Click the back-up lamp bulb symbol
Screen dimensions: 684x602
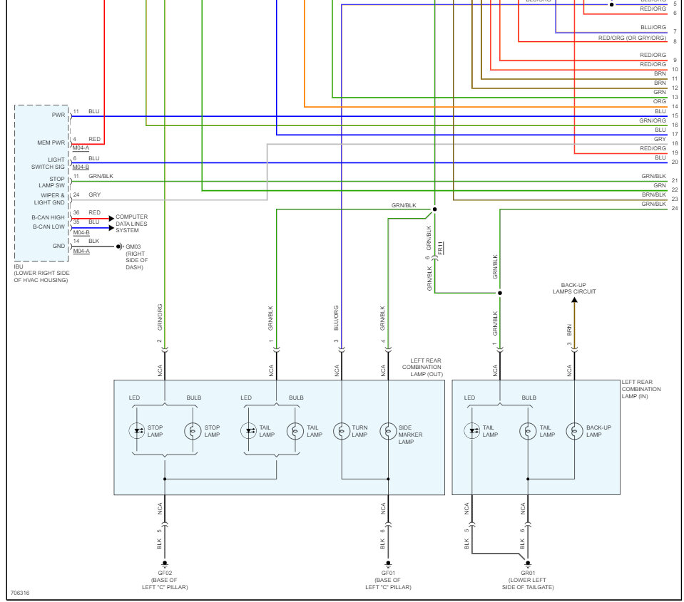click(x=574, y=431)
